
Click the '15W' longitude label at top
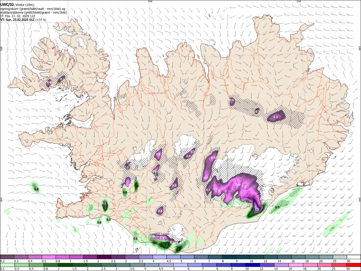click(298, 1)
